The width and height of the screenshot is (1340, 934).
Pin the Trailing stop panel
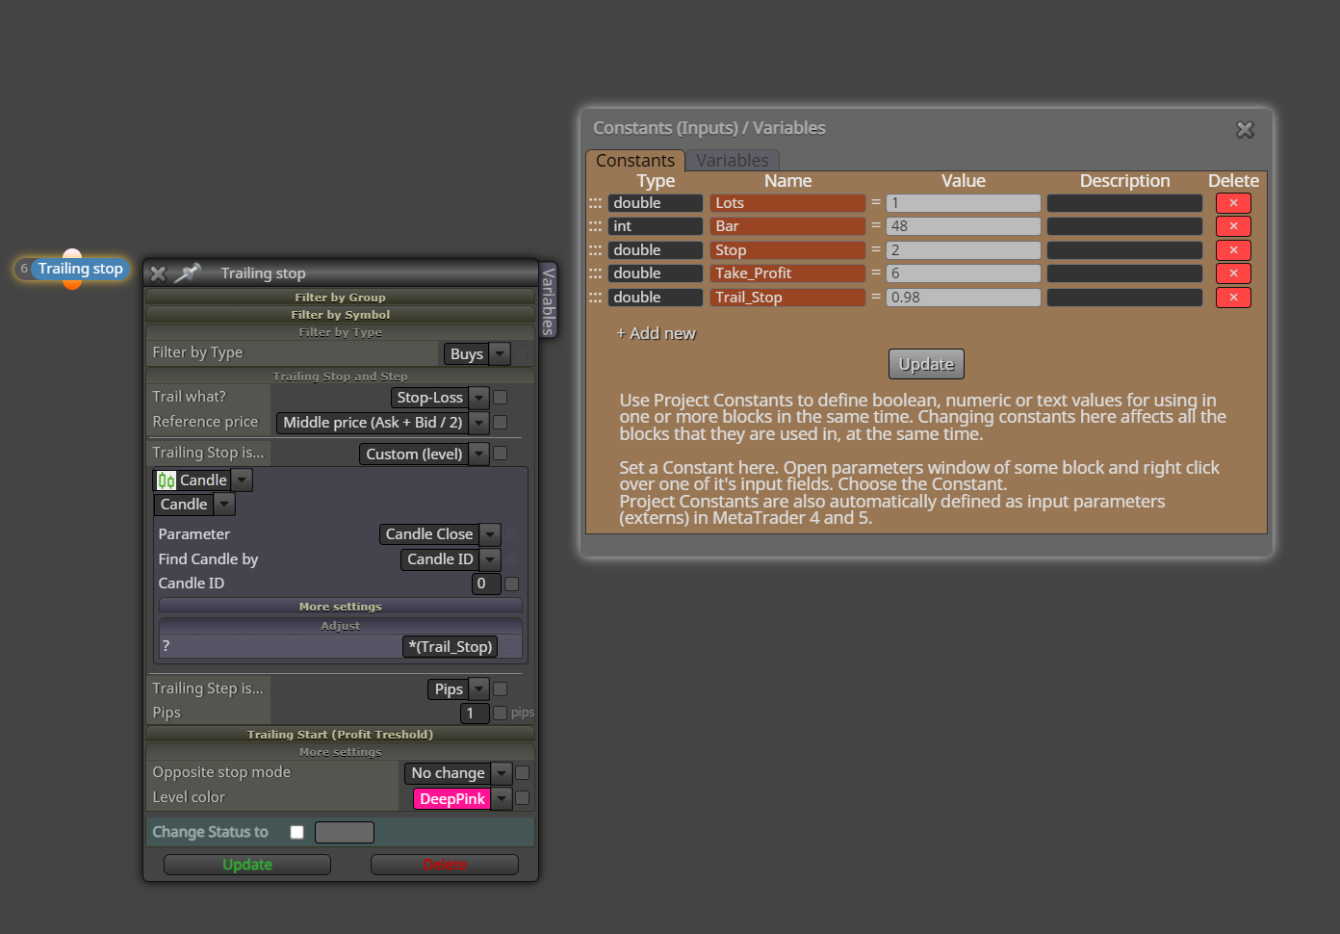187,272
